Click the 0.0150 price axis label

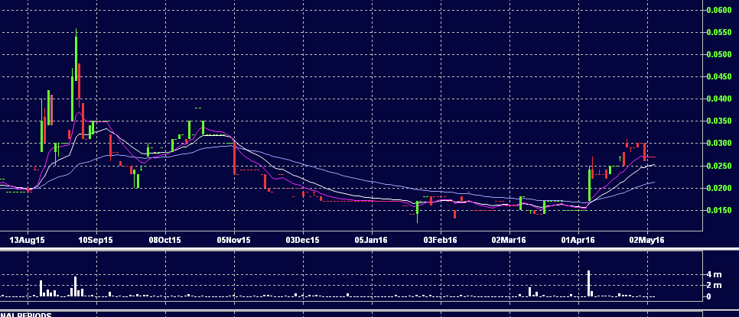pos(719,210)
